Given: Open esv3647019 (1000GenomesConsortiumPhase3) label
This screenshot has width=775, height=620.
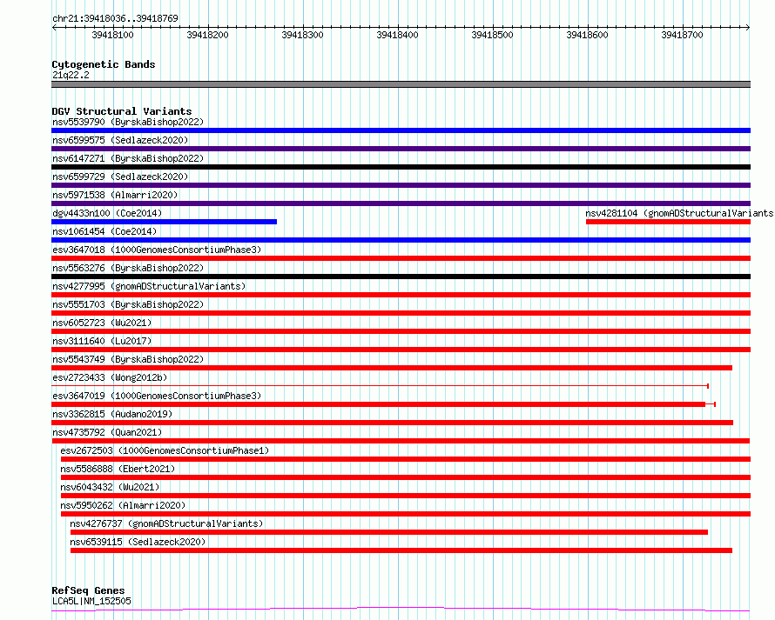Looking at the screenshot, I should (157, 396).
